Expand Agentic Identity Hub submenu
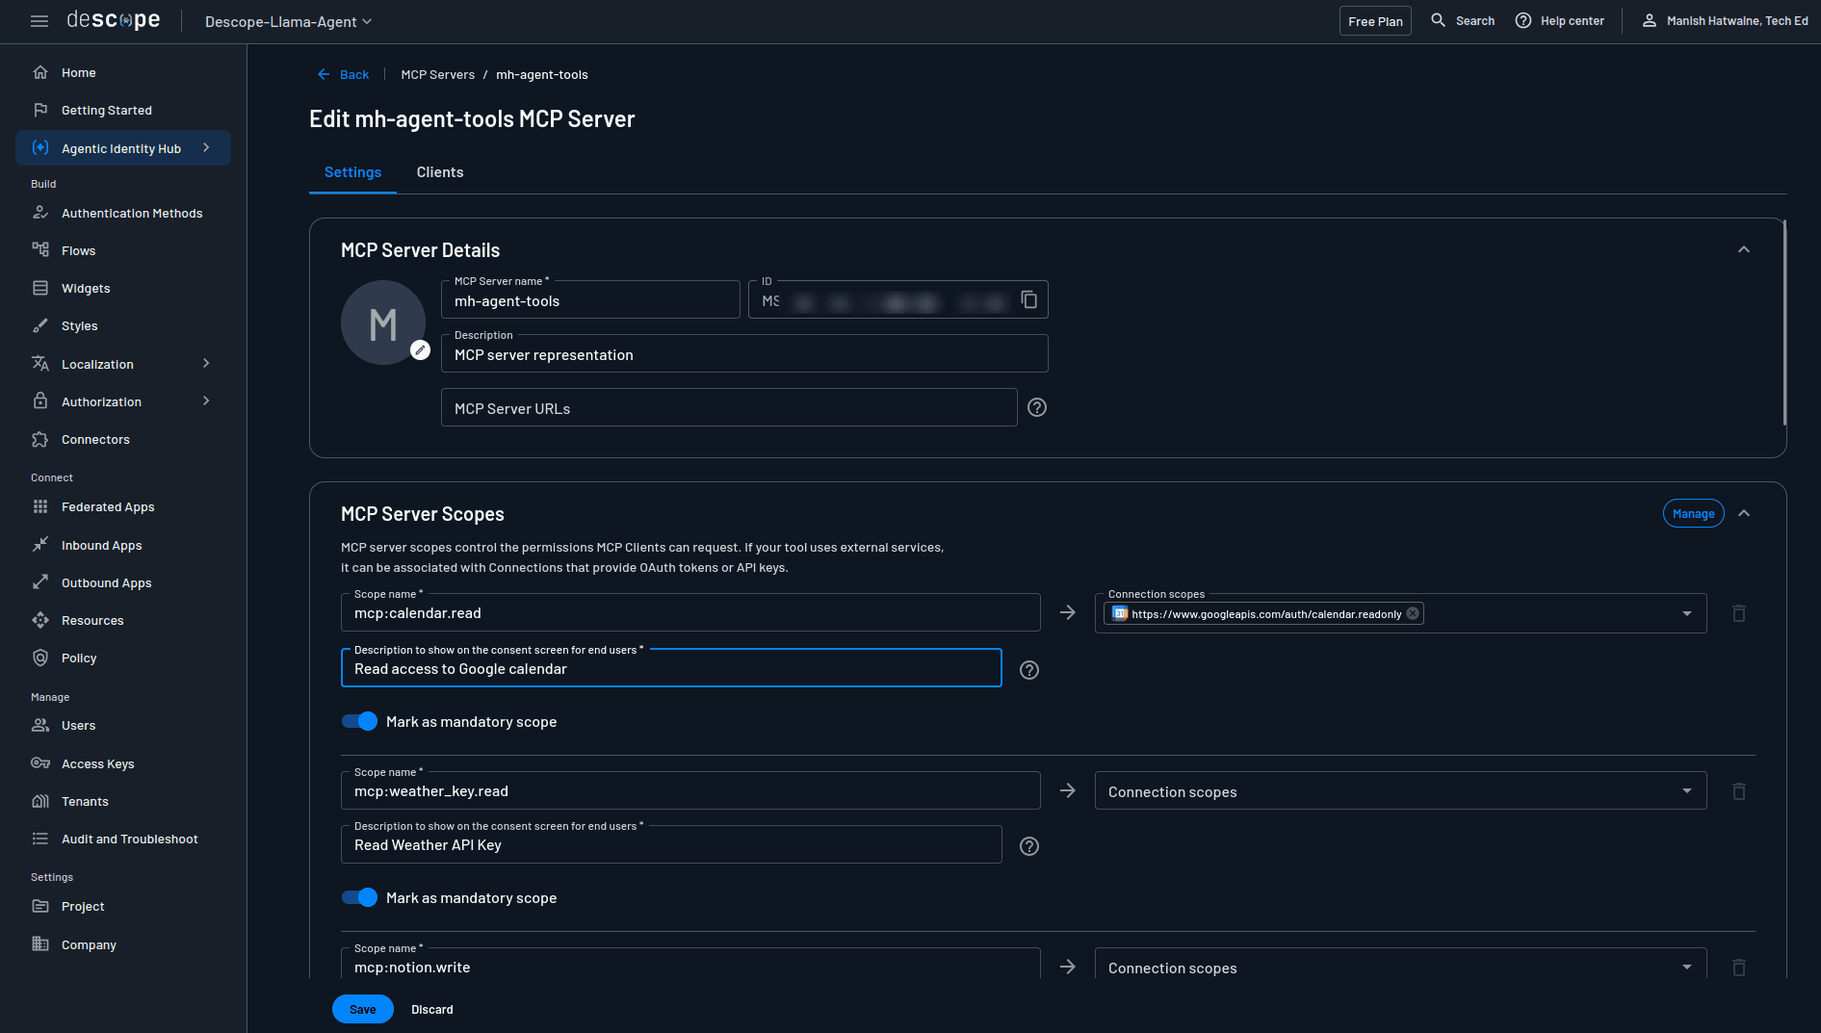The image size is (1821, 1033). click(206, 147)
